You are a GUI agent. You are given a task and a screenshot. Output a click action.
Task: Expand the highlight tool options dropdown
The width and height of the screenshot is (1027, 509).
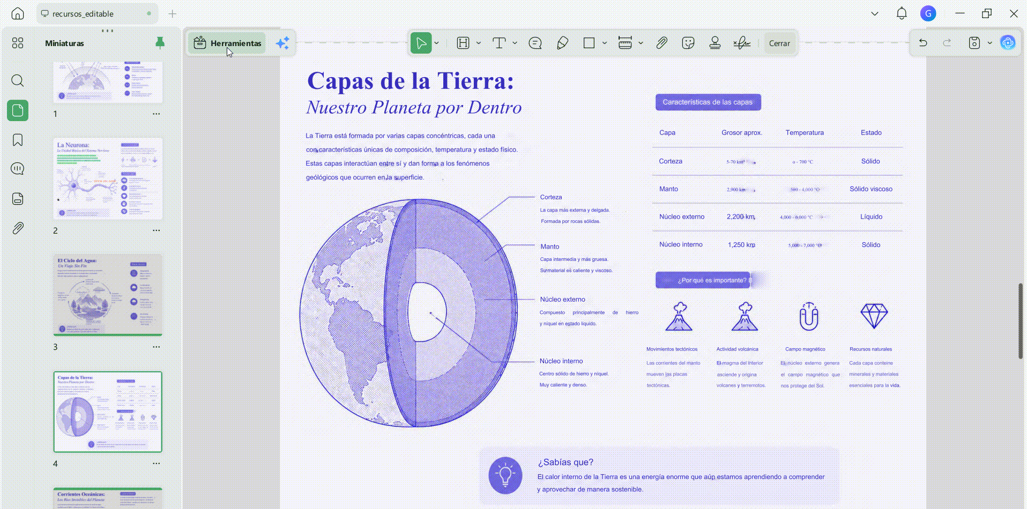[x=479, y=43]
